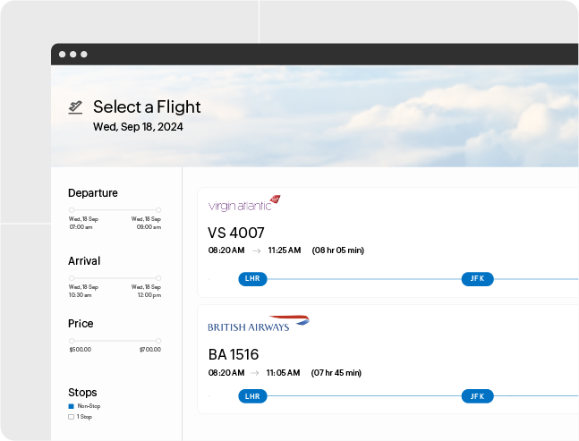Enable the 1 Stop filter checkbox
Viewport: 579px width, 441px height.
point(72,417)
